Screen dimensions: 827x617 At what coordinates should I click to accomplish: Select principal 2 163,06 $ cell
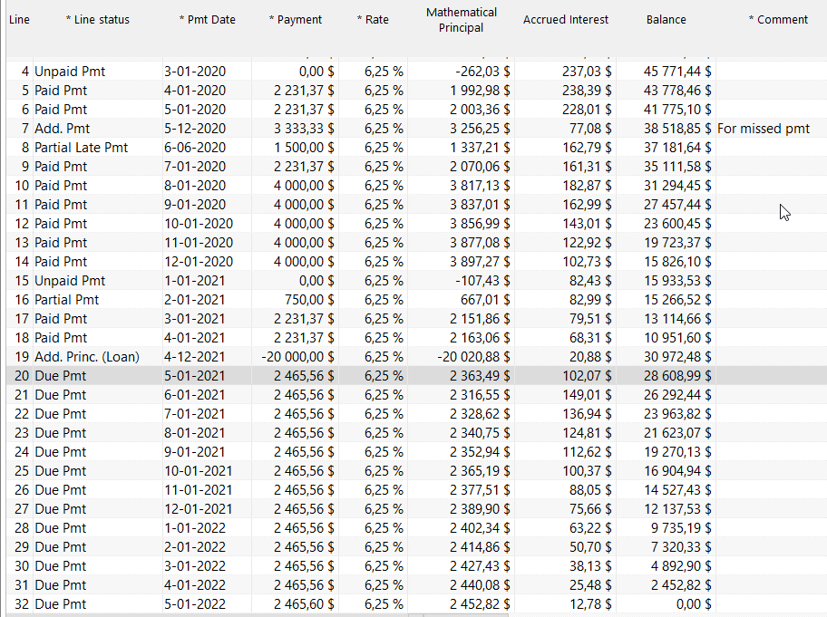tap(461, 338)
